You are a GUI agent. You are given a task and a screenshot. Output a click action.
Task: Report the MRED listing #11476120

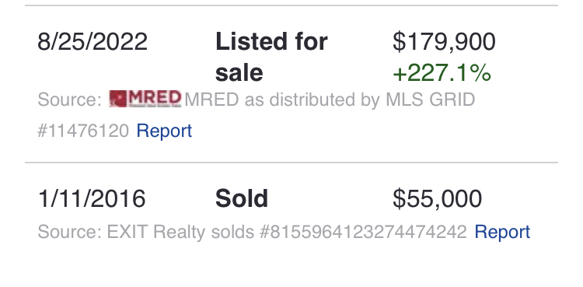164,131
